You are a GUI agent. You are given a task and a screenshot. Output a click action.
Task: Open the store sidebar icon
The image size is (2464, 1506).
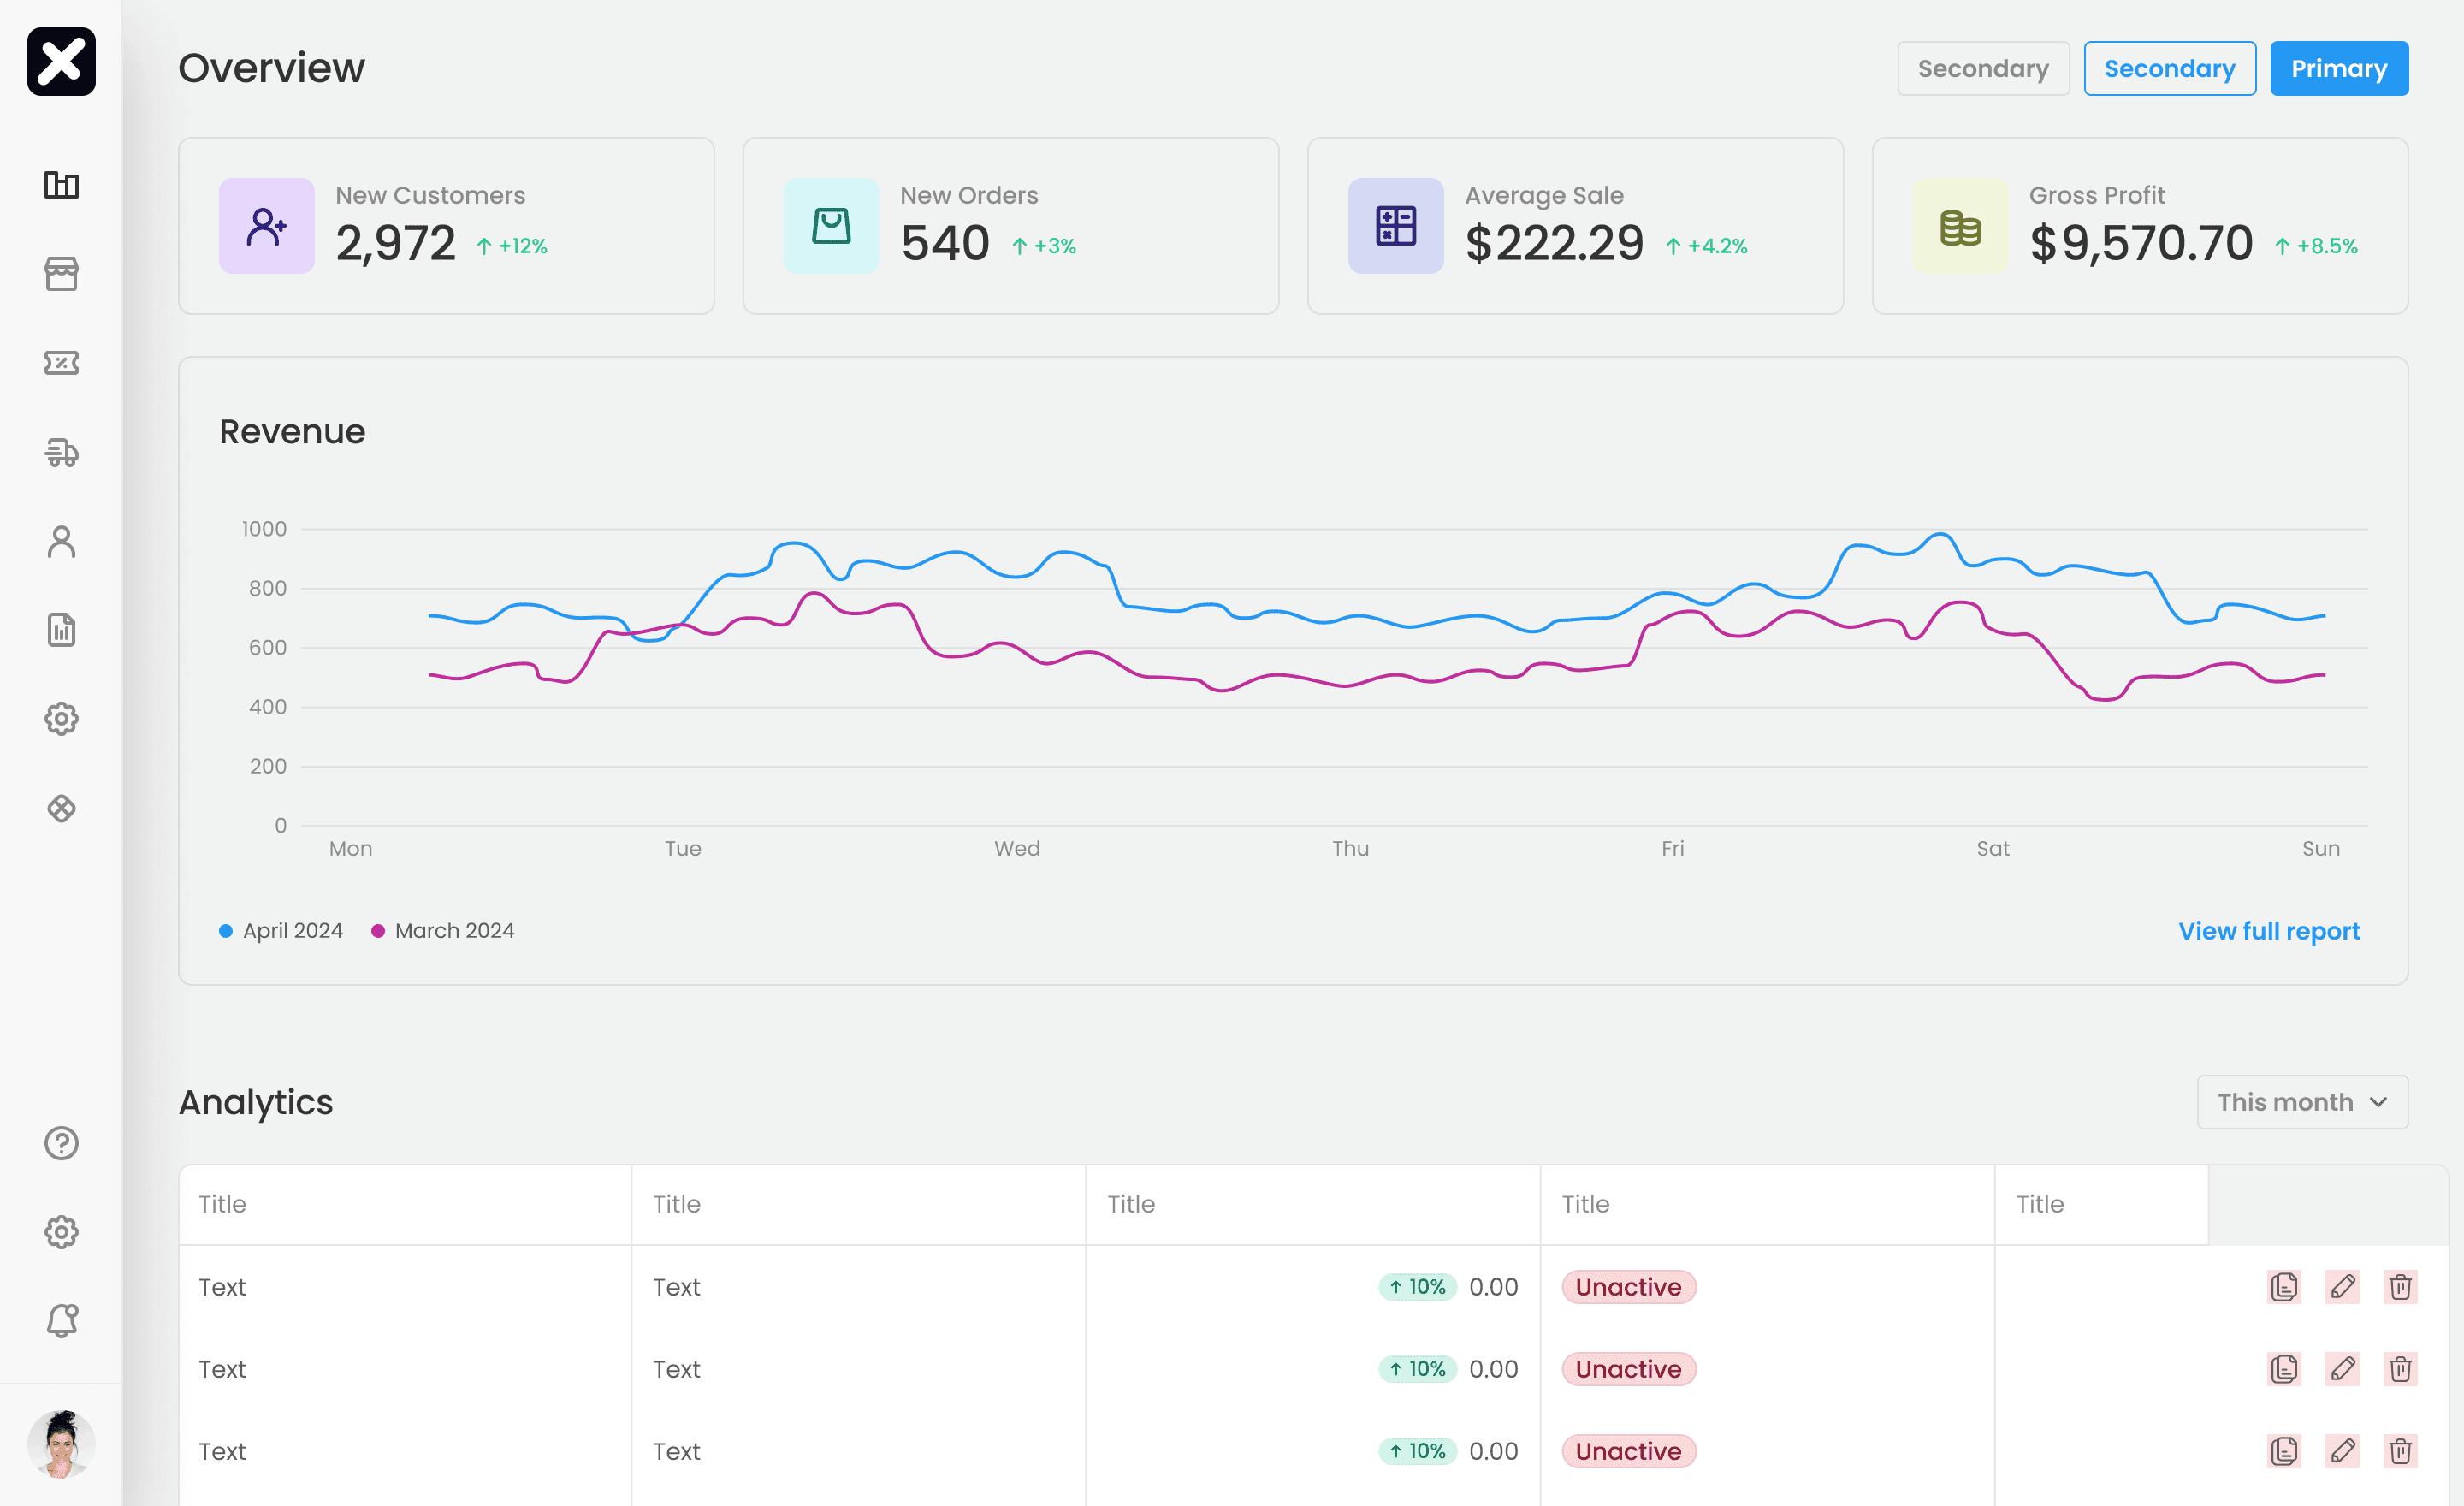coord(61,274)
